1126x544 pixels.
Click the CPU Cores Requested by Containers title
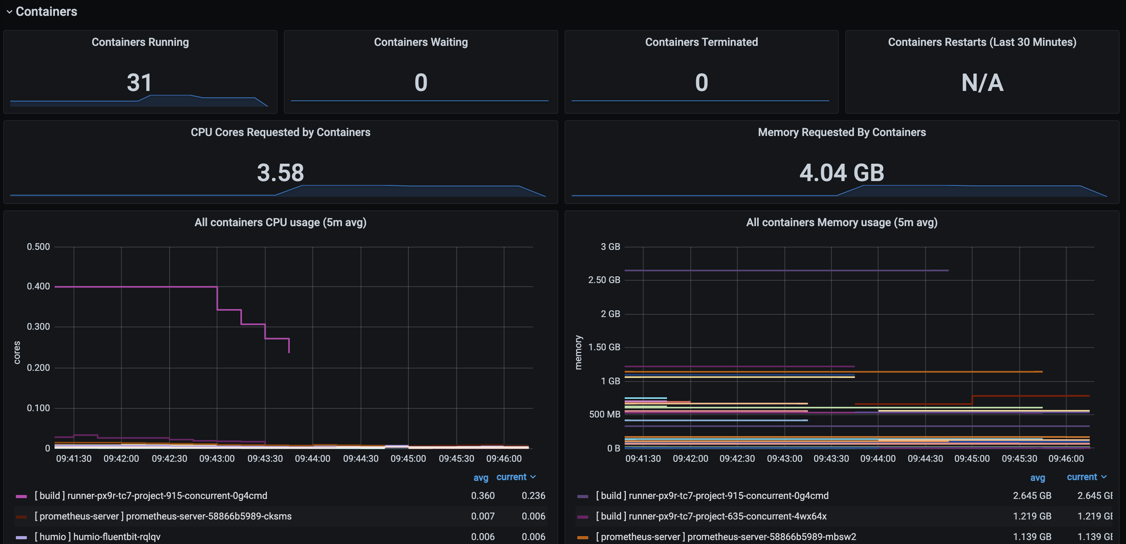280,132
